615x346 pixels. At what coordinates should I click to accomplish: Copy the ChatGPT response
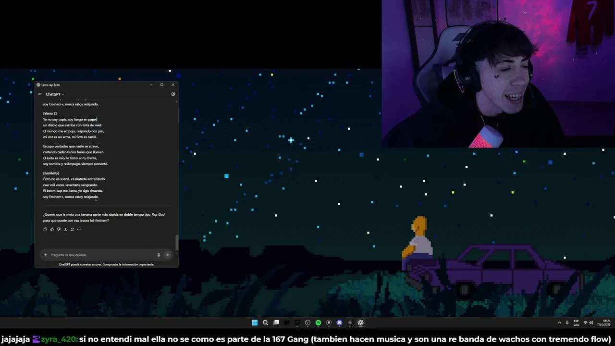45,229
